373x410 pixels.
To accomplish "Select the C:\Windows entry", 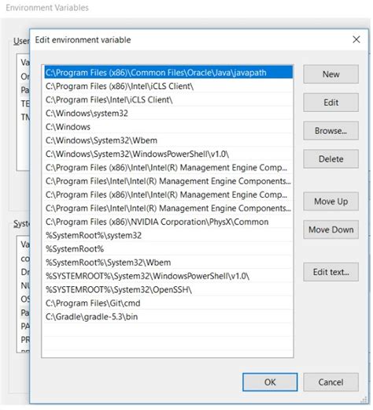I will point(168,127).
